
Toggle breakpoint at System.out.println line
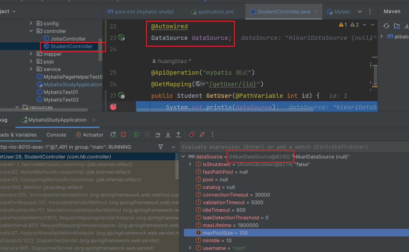click(113, 106)
